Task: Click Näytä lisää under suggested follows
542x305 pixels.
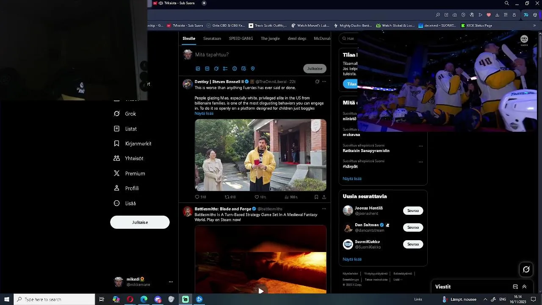Action: tap(352, 259)
